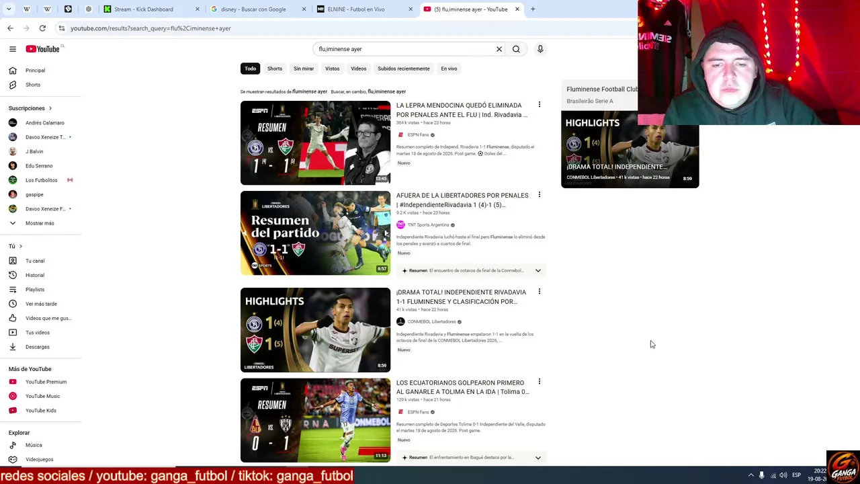Play the Tolima 0-1 resumen thumbnail

(315, 420)
